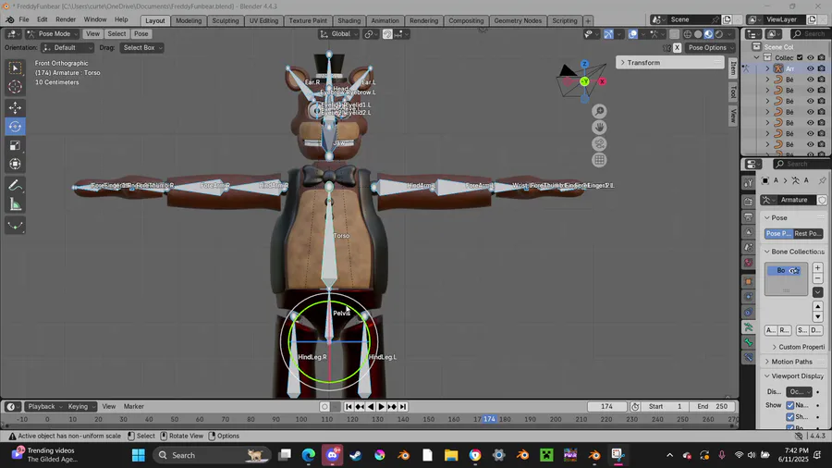Play the animation forward
This screenshot has height=468, width=832.
pos(381,406)
